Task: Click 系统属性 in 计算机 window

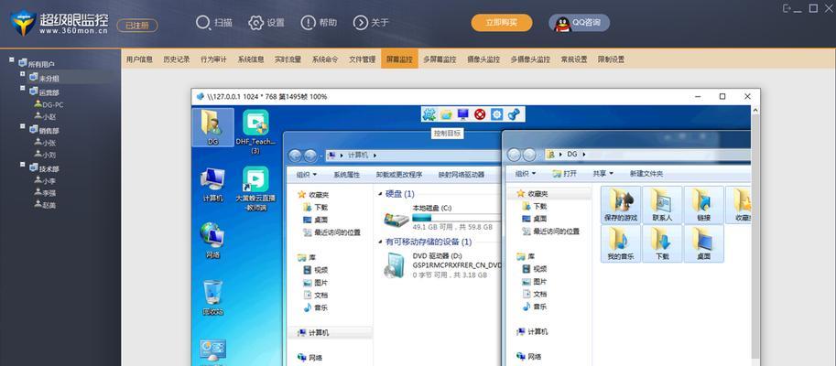Action: click(x=346, y=174)
